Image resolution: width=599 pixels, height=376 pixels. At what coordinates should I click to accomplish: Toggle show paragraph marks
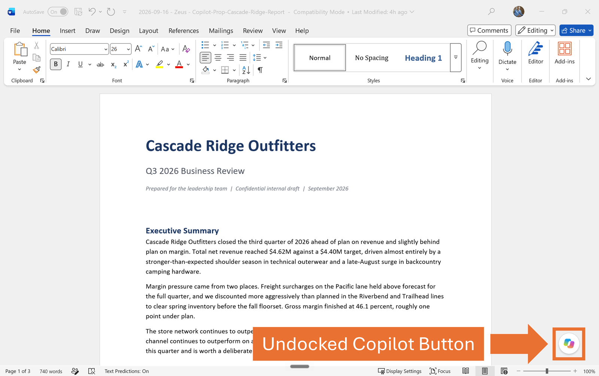pos(260,70)
